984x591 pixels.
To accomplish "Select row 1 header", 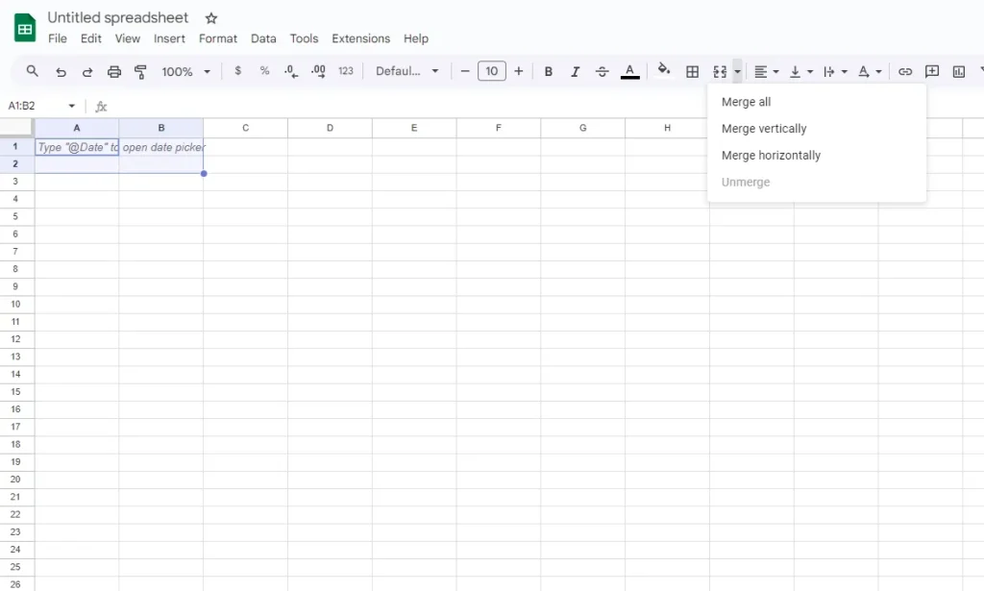I will pyautogui.click(x=15, y=146).
